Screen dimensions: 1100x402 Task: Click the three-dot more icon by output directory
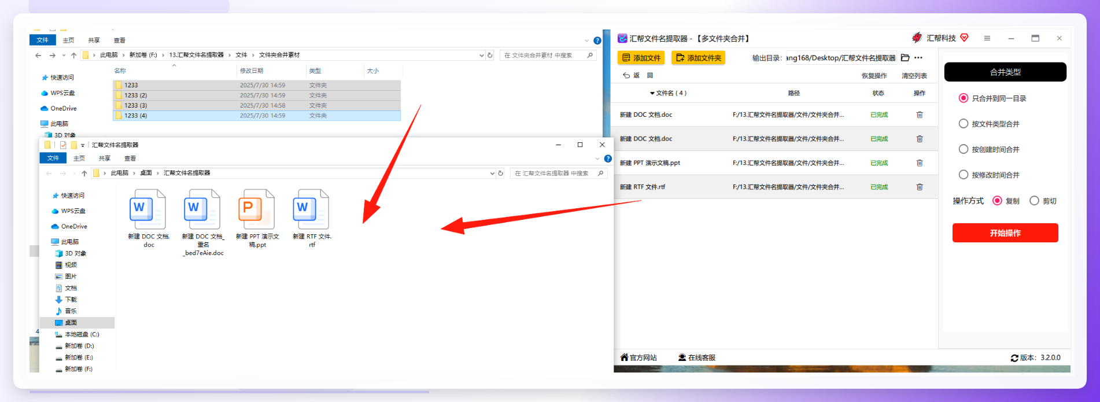coord(918,58)
